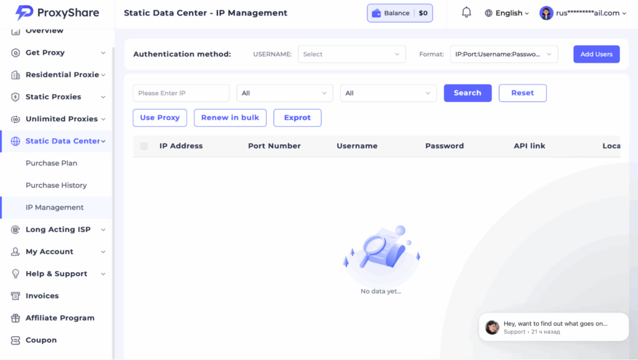The height and width of the screenshot is (360, 638).
Task: Expand the Long Acting ISP chevron
Action: coord(103,229)
